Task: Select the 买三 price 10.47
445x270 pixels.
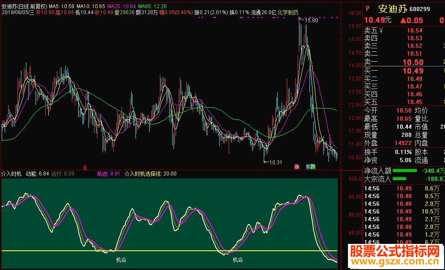Action: point(415,86)
